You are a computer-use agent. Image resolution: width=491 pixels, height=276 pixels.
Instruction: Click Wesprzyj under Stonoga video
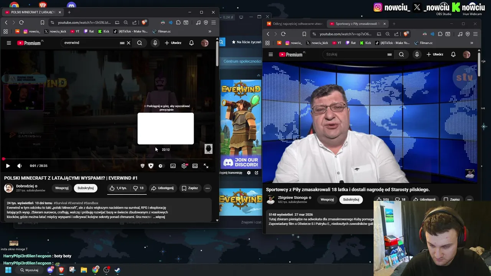point(327,199)
